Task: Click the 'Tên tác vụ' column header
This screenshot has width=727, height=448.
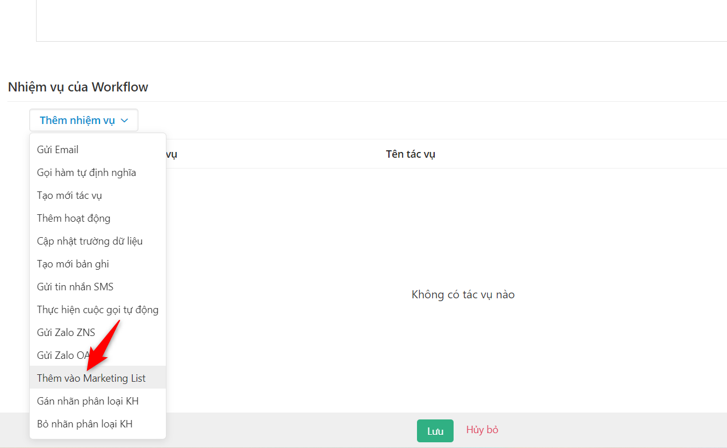Action: pos(410,154)
